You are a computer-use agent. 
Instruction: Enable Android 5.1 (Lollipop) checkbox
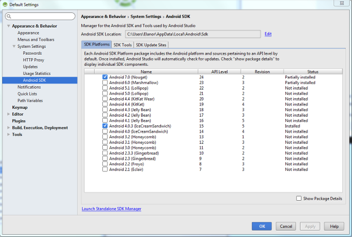[x=105, y=87]
